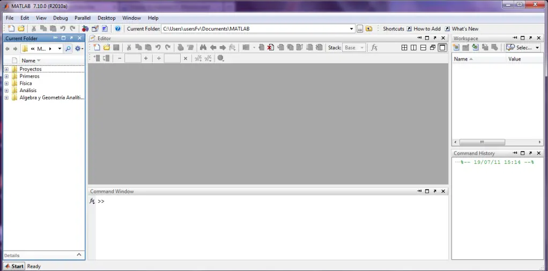
Task: Go up one folder level icon
Action: [x=369, y=28]
